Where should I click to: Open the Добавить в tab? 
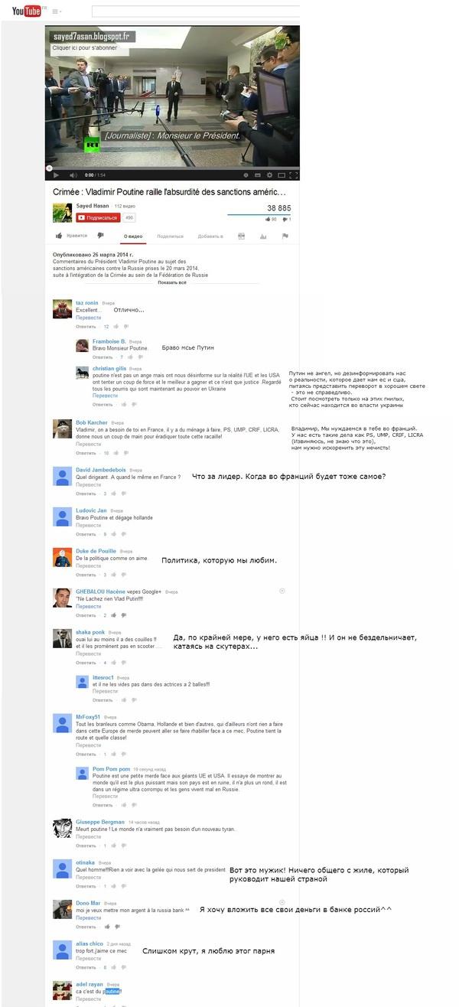pos(210,236)
